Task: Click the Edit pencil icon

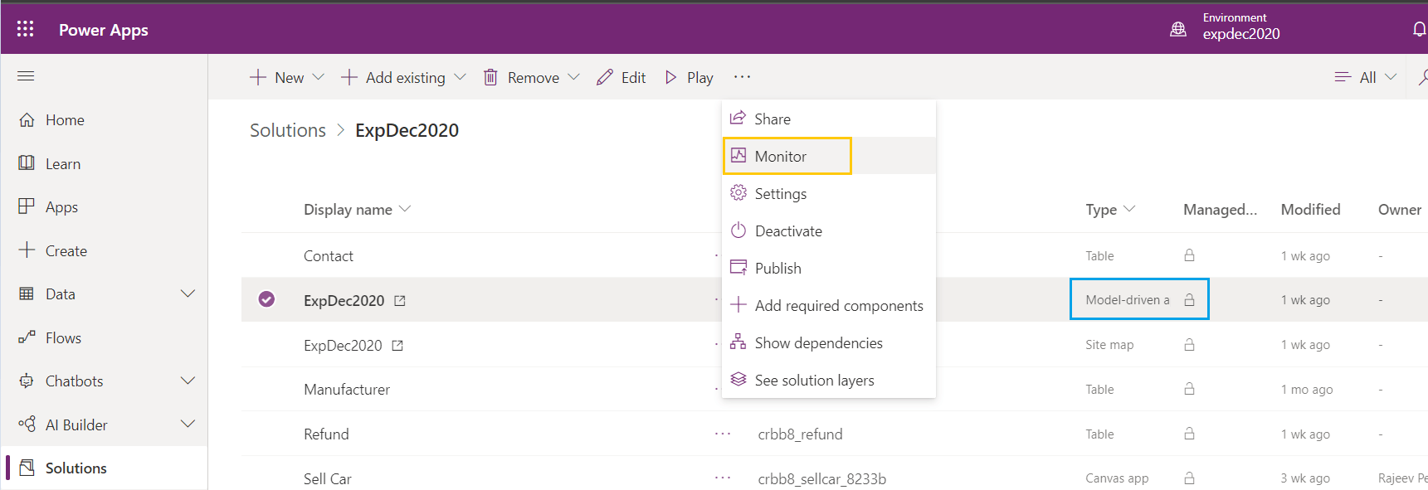Action: click(605, 77)
